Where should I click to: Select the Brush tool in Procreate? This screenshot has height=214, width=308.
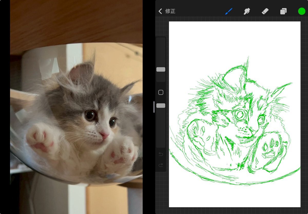pos(228,11)
